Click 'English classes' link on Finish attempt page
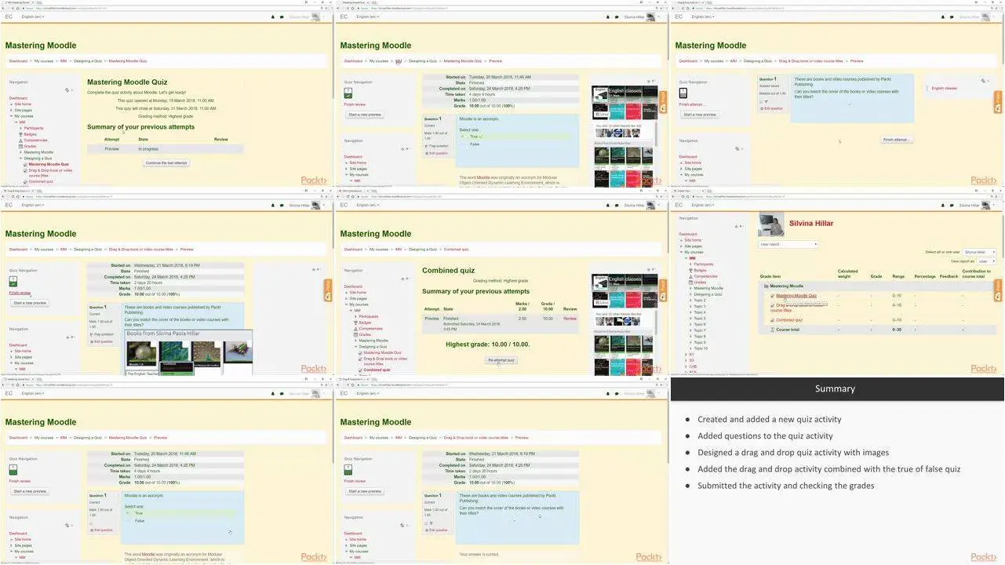Screen dimensions: 1005x565 pos(945,89)
